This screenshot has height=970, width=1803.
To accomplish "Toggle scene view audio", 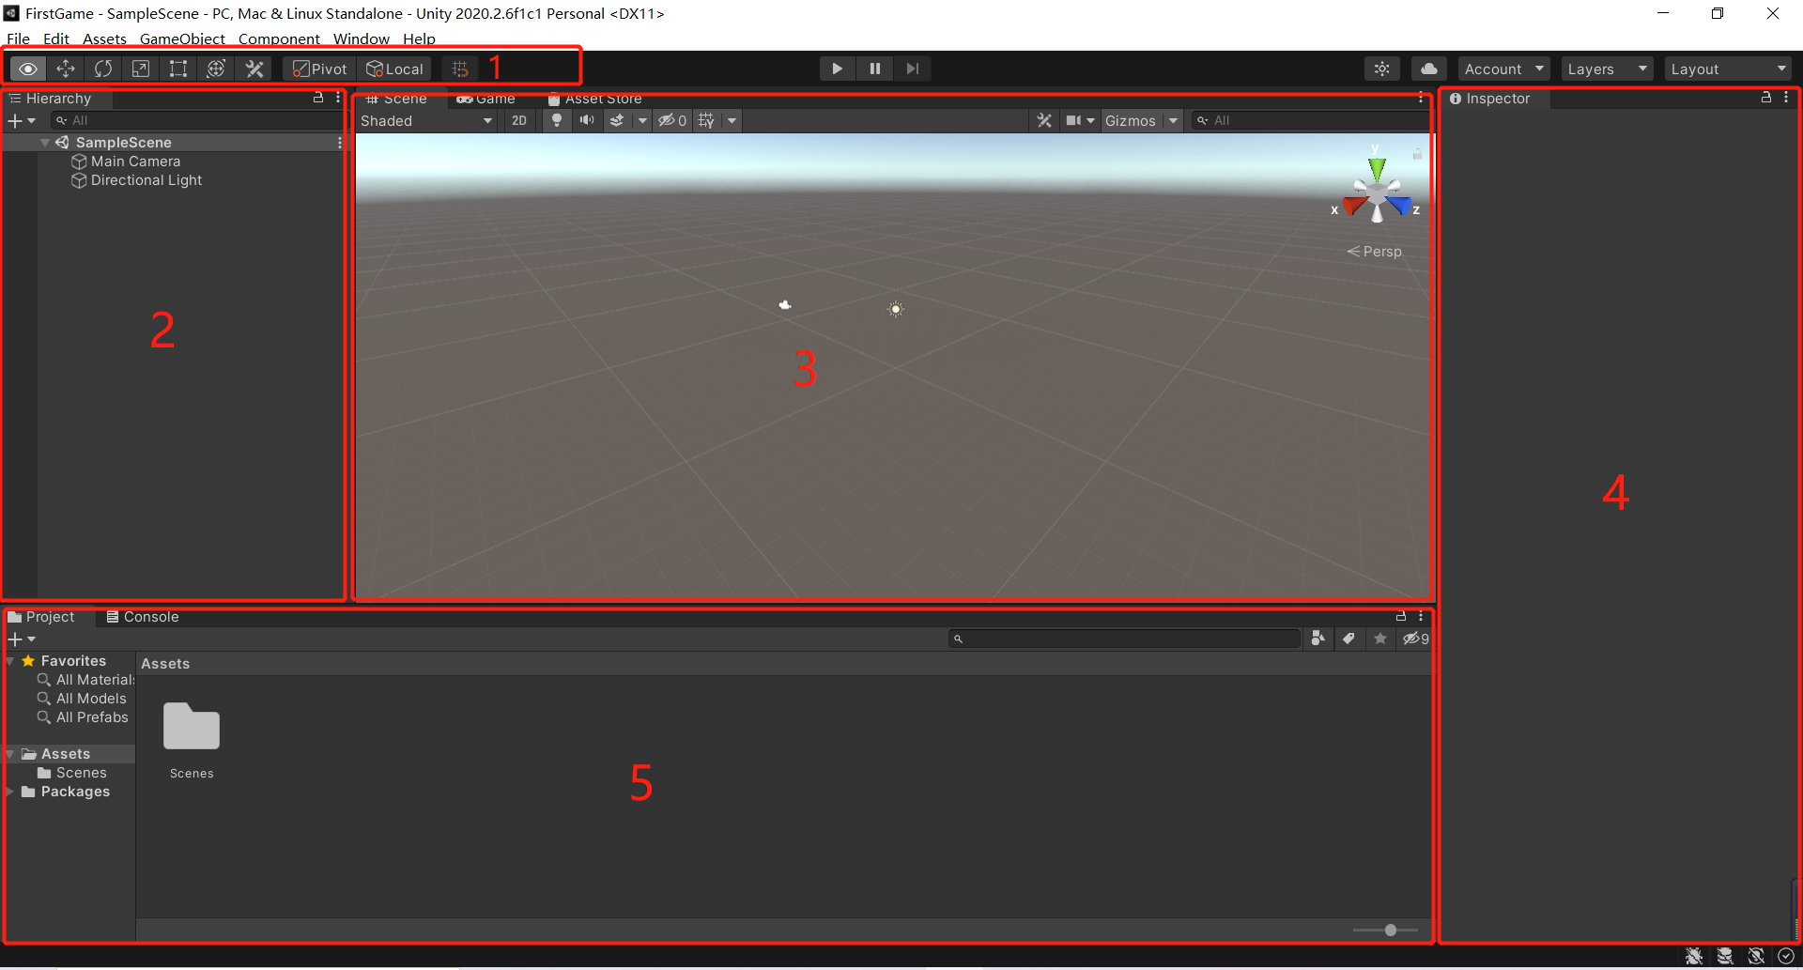I will [587, 120].
